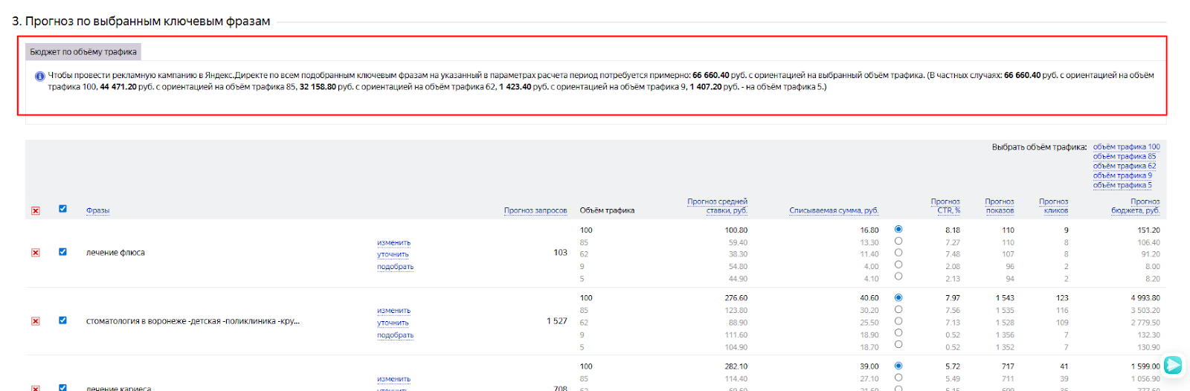Toggle the select-all phrases checkbox in header
The height and width of the screenshot is (391, 1190).
[62, 209]
